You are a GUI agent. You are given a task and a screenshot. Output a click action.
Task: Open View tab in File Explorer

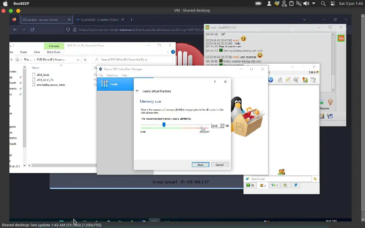[x=37, y=52]
